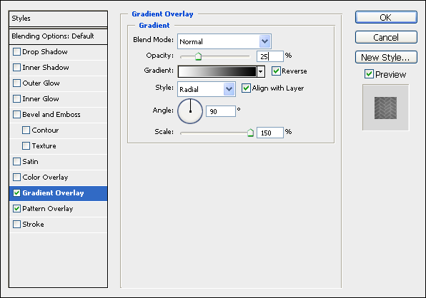This screenshot has height=298, width=426.
Task: Click the gradient preview bar
Action: (x=217, y=72)
